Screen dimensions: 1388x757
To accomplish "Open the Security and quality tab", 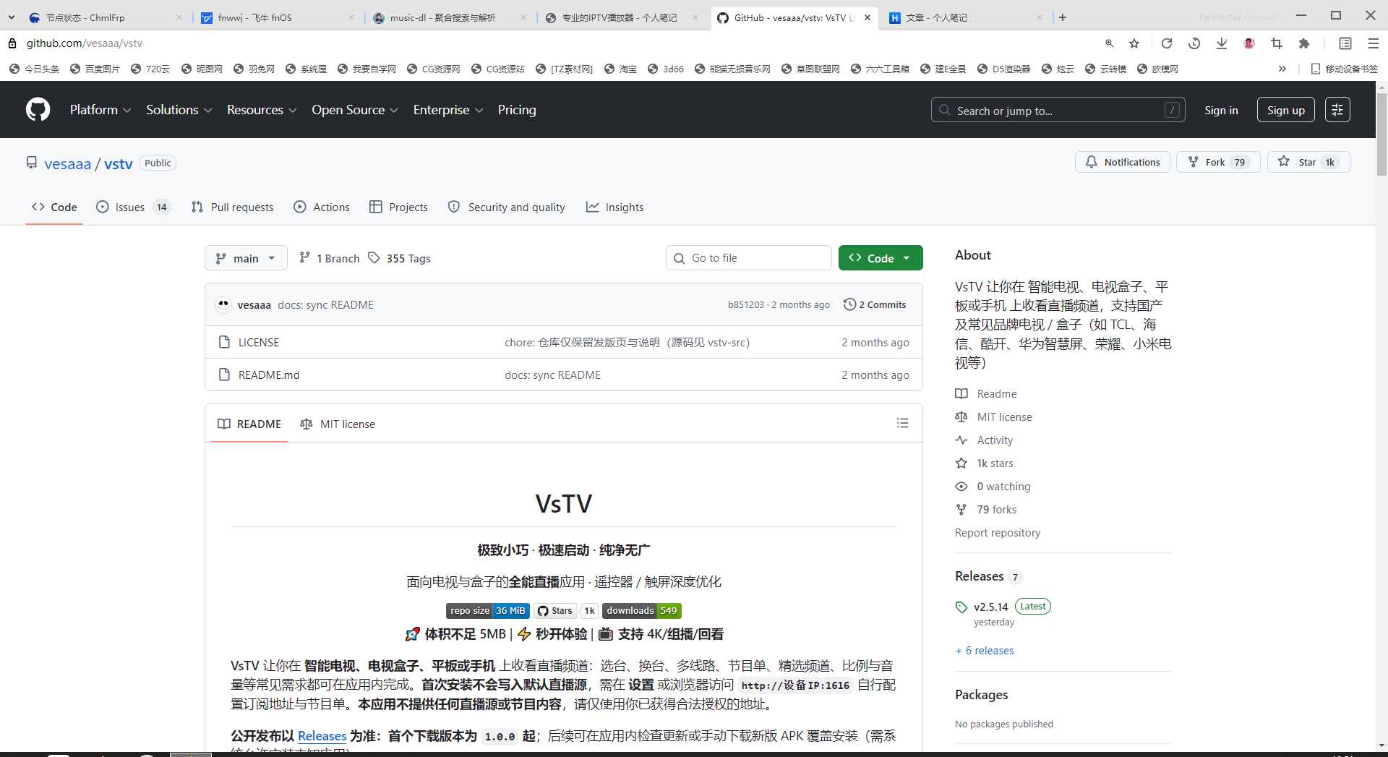I will [507, 208].
